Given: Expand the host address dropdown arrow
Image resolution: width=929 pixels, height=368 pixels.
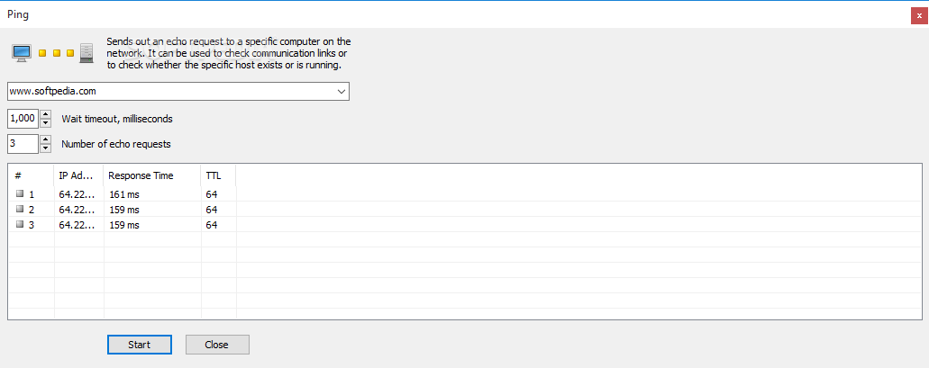Looking at the screenshot, I should 342,92.
